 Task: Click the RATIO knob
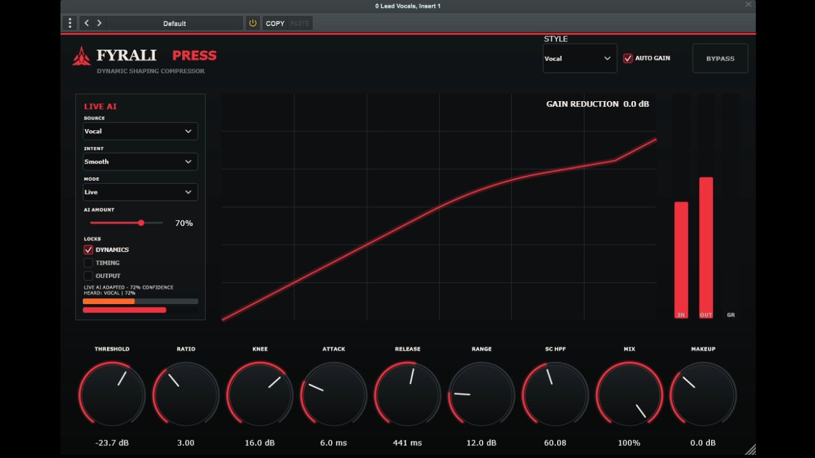186,394
